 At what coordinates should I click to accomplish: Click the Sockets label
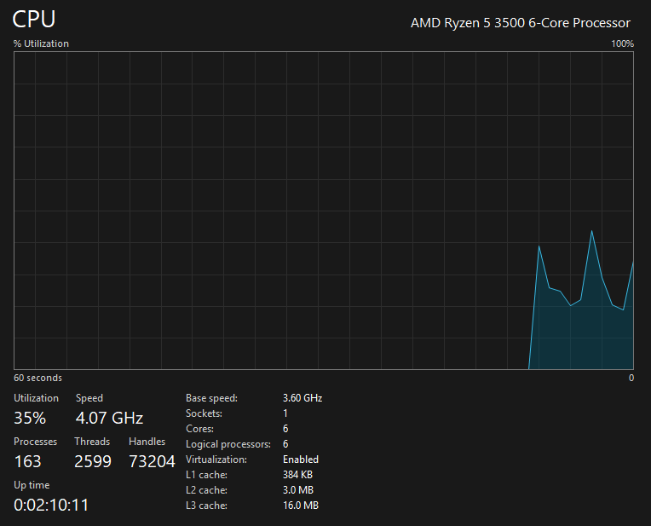point(204,413)
